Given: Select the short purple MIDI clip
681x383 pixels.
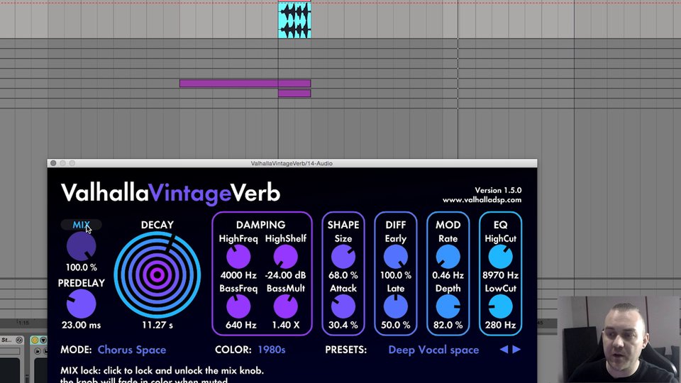Looking at the screenshot, I should [294, 94].
